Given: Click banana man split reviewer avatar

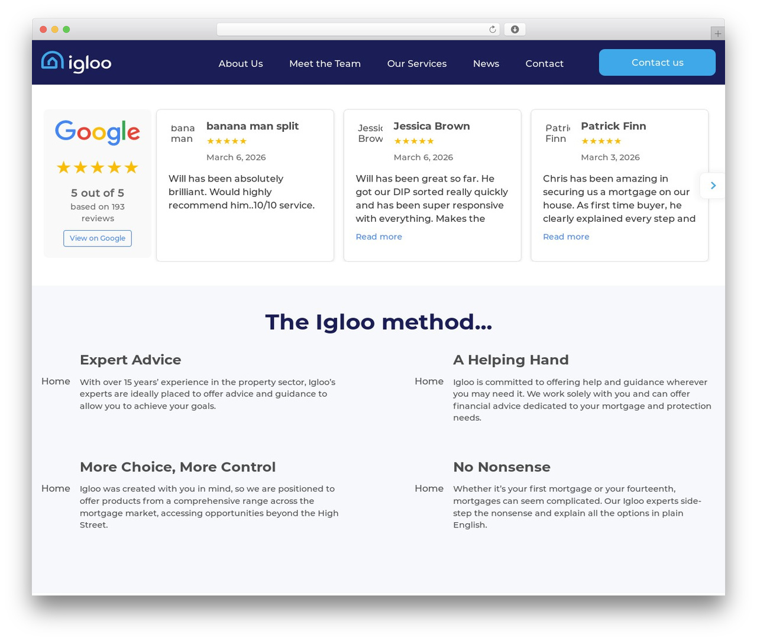Looking at the screenshot, I should tap(182, 133).
